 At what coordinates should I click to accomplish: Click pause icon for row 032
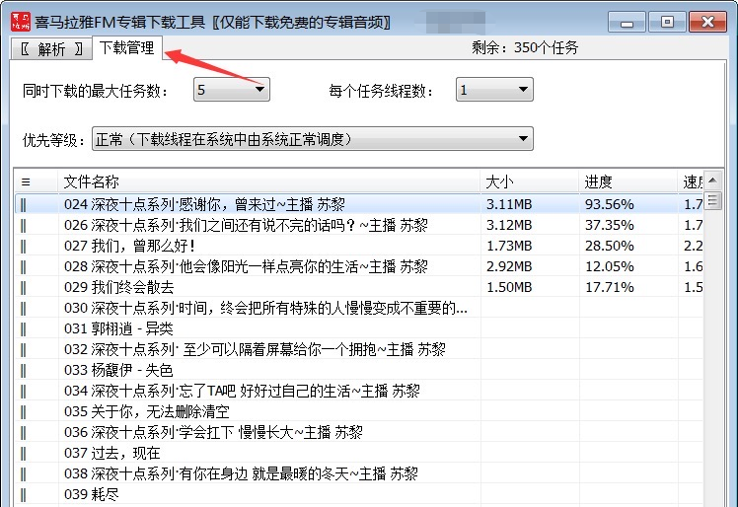(24, 350)
